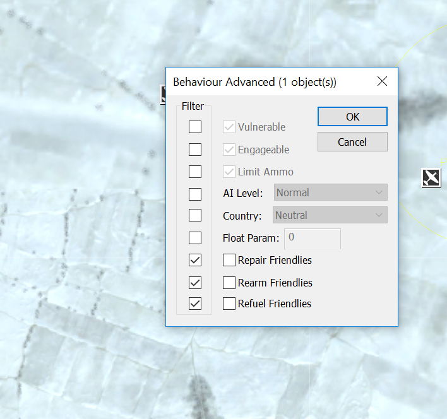447x419 pixels.
Task: Click the Float Param input field
Action: pyautogui.click(x=313, y=239)
